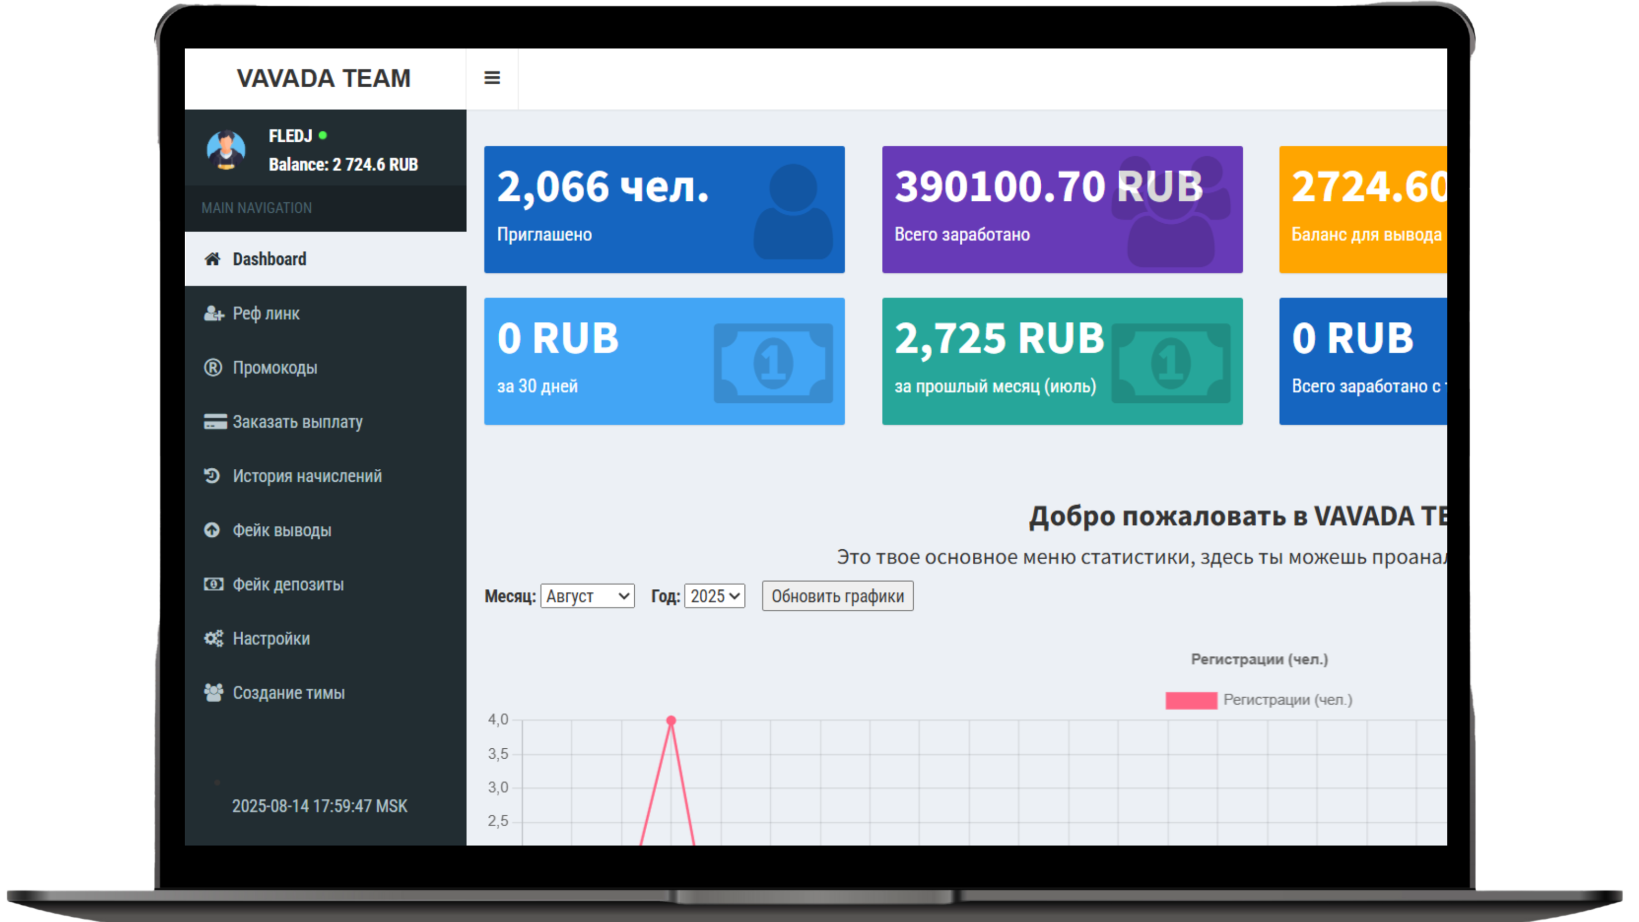Open the Настройки menu item
Screen dimensions: 1639x922
271,638
